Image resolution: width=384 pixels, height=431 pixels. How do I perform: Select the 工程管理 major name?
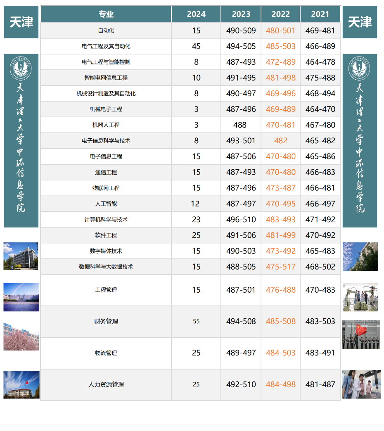(x=106, y=290)
